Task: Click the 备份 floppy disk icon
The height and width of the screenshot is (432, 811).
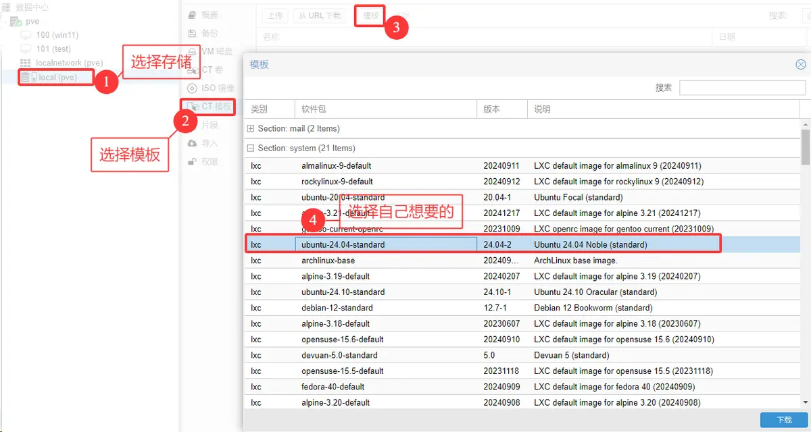Action: 193,33
